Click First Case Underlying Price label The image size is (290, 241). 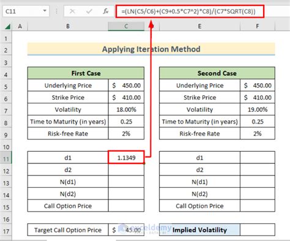pos(68,85)
